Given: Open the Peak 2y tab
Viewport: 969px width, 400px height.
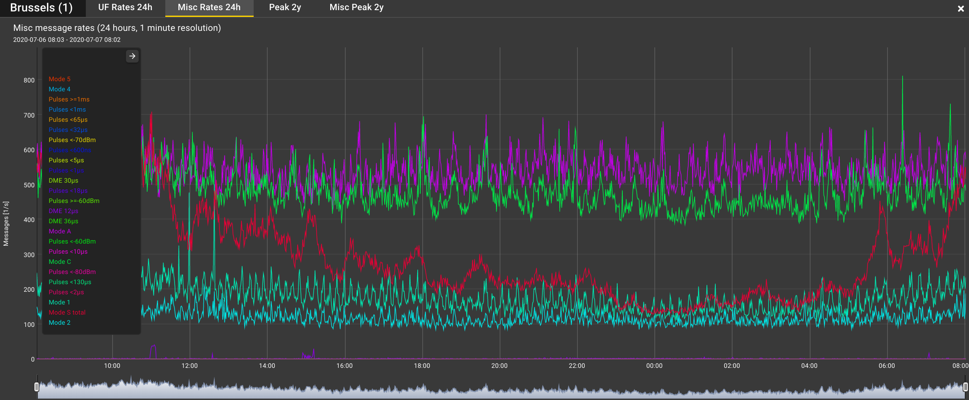Looking at the screenshot, I should [x=285, y=7].
